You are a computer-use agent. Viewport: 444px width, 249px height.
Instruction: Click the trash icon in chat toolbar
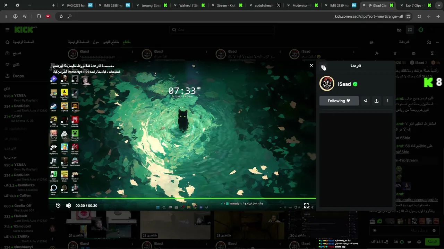[x=395, y=54]
